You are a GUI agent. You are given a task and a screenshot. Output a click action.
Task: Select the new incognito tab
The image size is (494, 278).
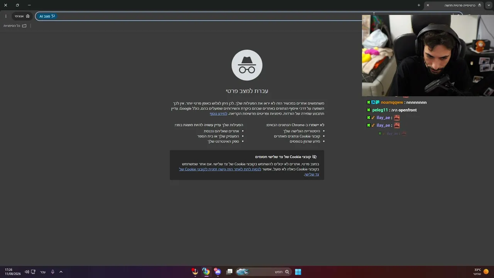point(454,5)
